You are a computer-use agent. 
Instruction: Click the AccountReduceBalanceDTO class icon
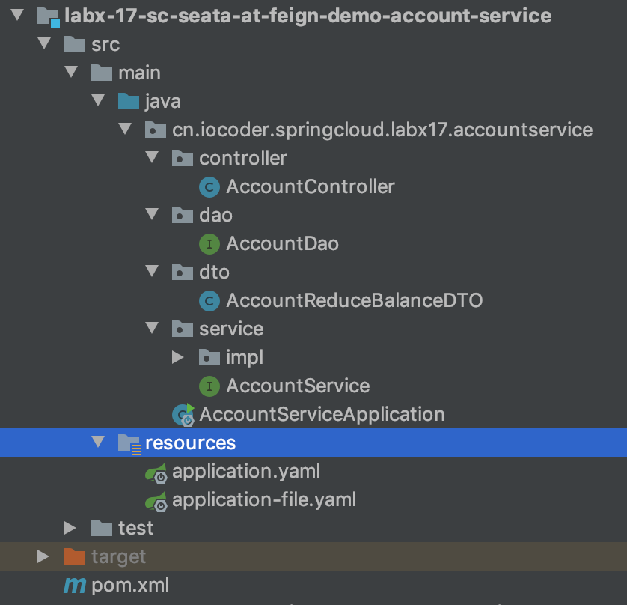coord(209,300)
